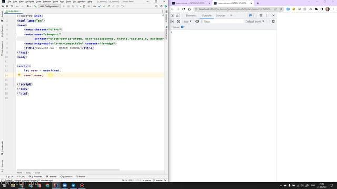Open console settings gear
The height and width of the screenshot is (189, 337).
point(273,22)
